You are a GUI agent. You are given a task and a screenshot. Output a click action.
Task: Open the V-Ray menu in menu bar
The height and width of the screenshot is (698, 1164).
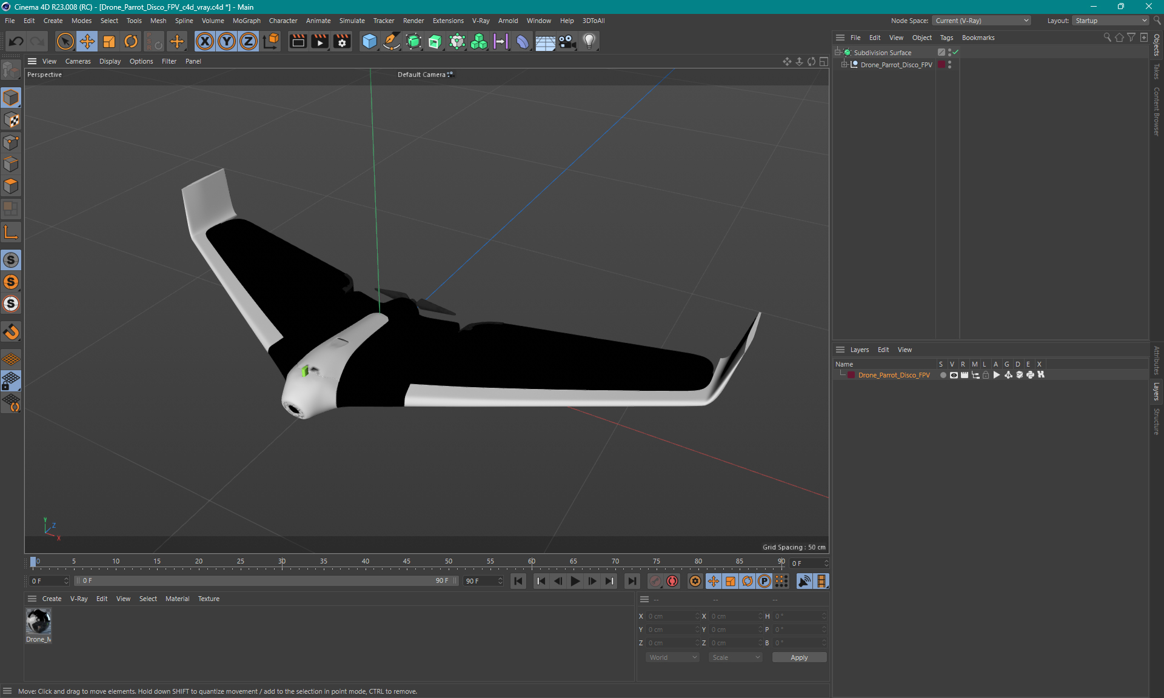(x=481, y=21)
